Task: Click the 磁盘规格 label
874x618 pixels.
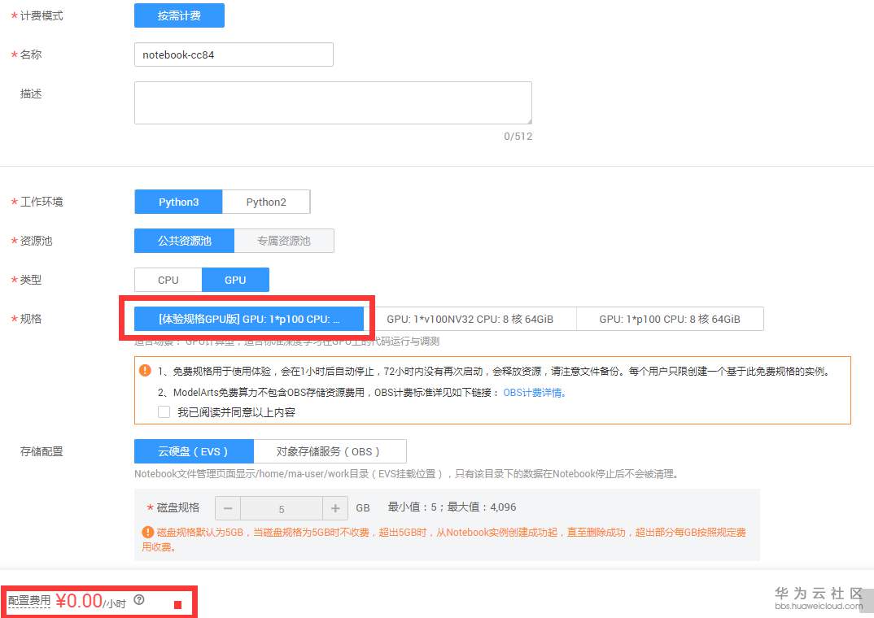Action: coord(177,507)
